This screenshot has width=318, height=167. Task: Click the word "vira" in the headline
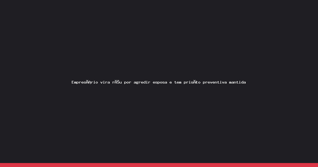click(105, 82)
